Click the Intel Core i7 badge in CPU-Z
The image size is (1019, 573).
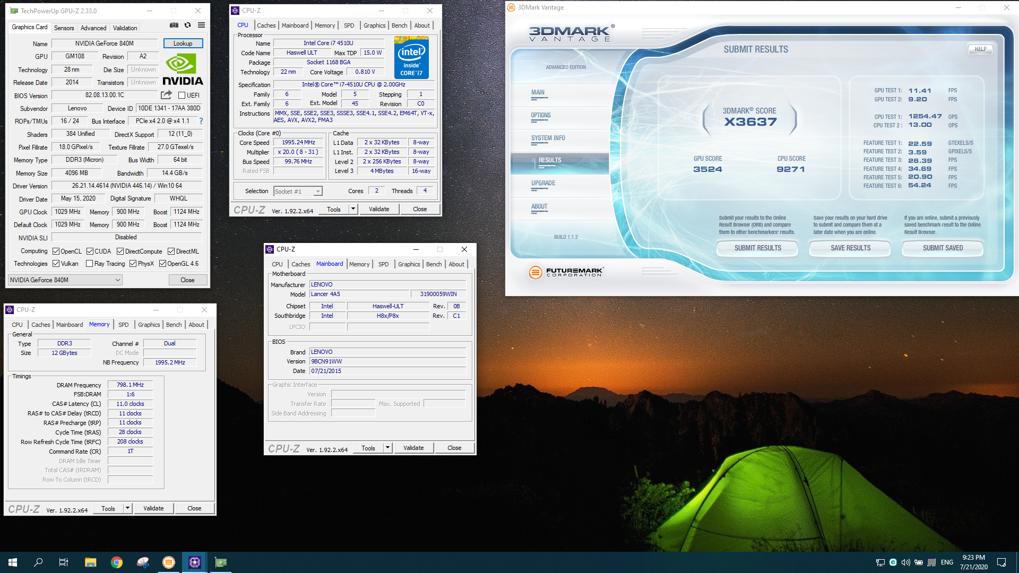click(x=411, y=58)
